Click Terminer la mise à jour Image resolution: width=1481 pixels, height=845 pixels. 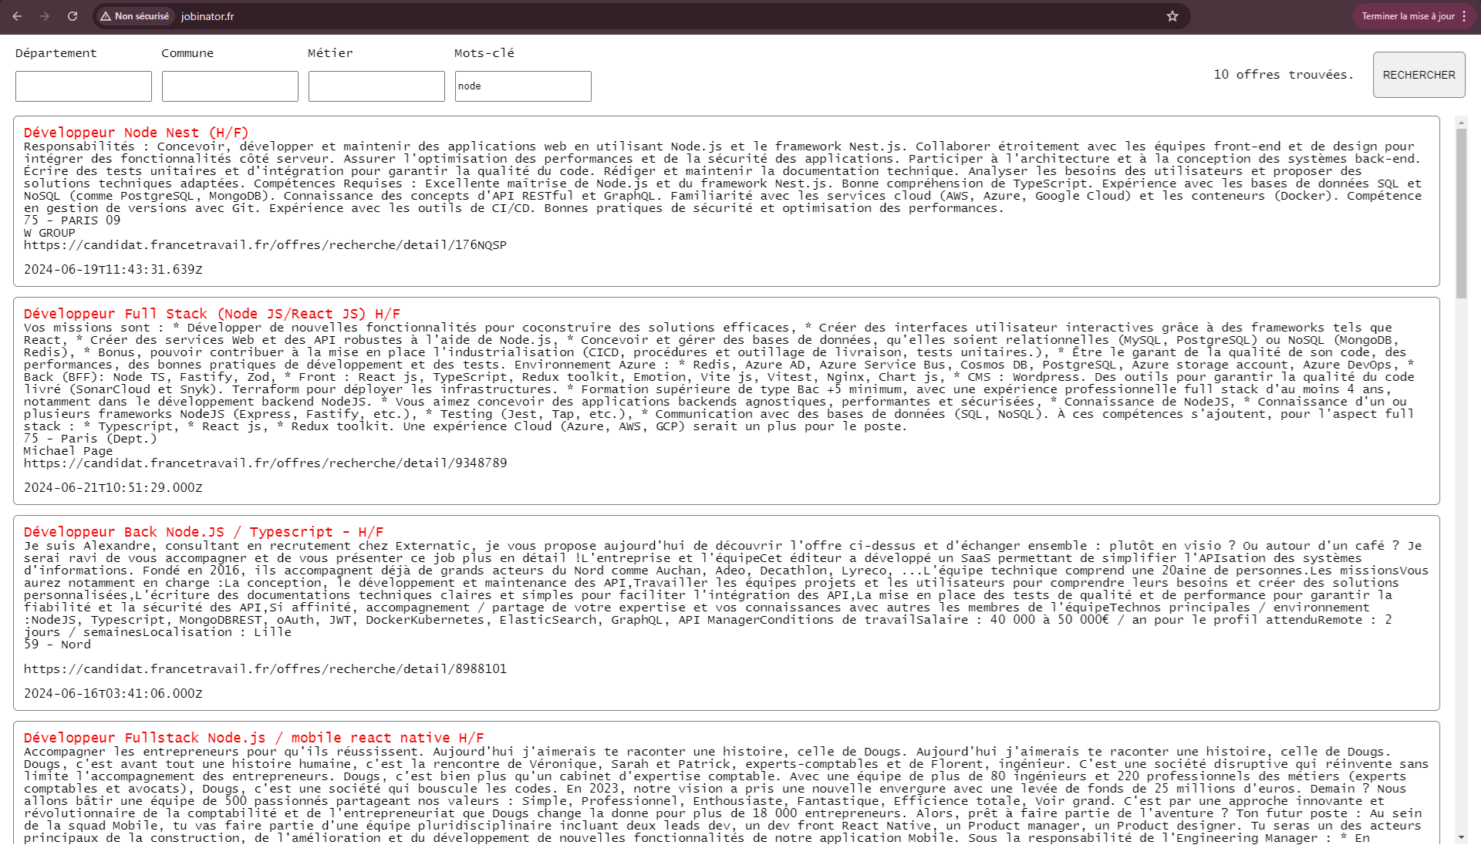pyautogui.click(x=1408, y=16)
